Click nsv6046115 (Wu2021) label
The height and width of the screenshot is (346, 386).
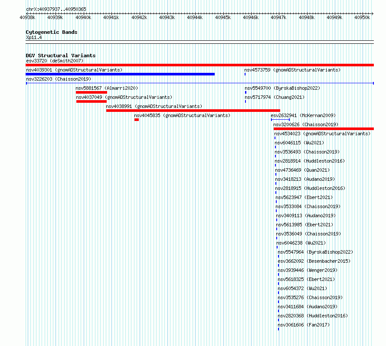(x=299, y=143)
